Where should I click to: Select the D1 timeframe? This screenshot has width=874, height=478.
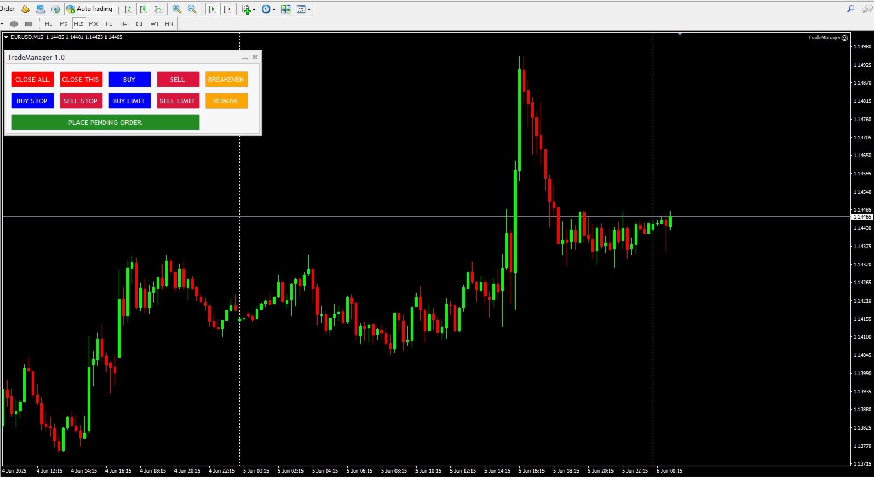(x=139, y=24)
